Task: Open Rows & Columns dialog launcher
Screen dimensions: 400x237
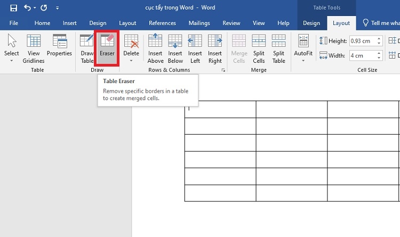Action: 223,70
